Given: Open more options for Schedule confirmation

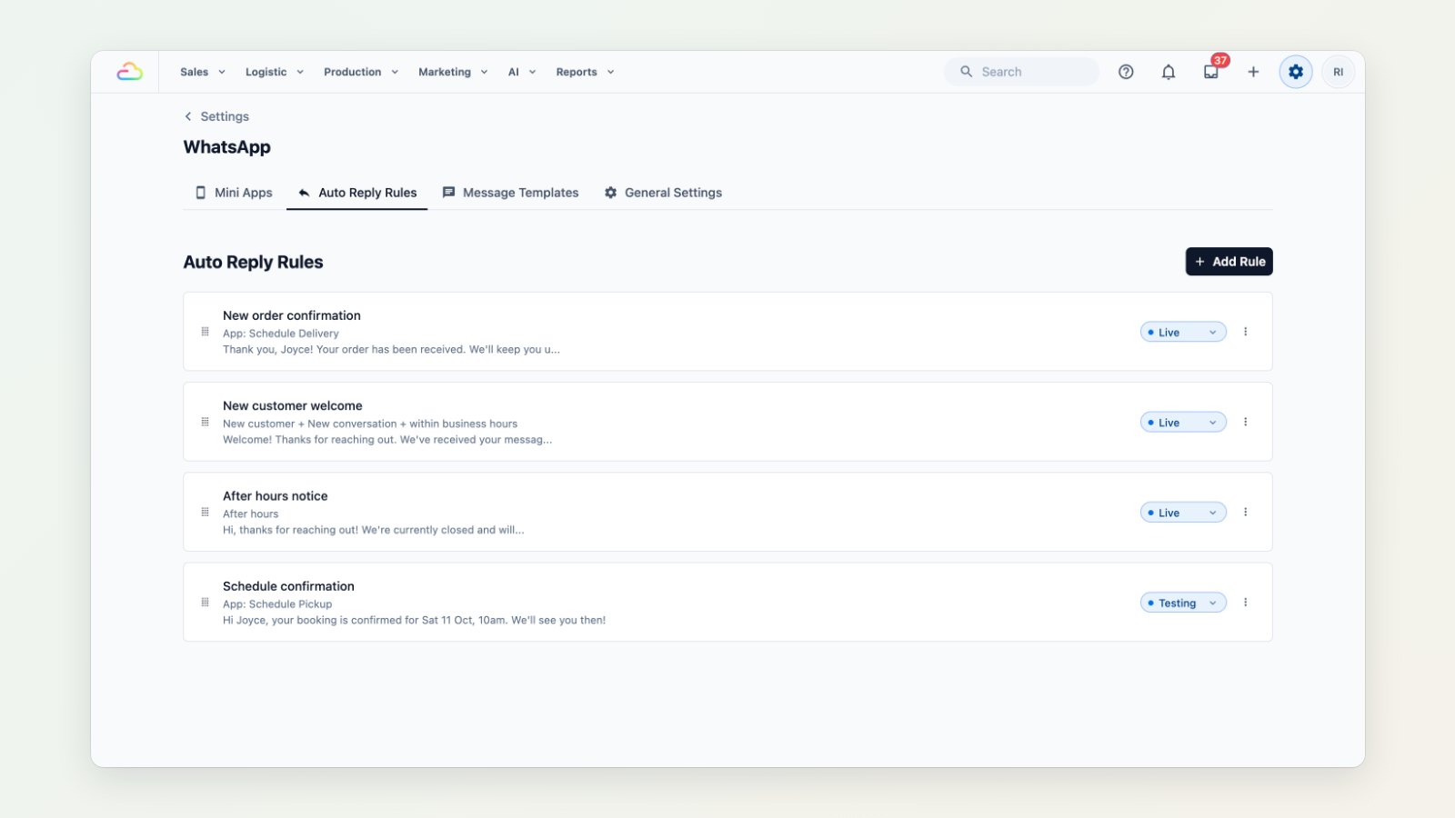Looking at the screenshot, I should point(1246,602).
